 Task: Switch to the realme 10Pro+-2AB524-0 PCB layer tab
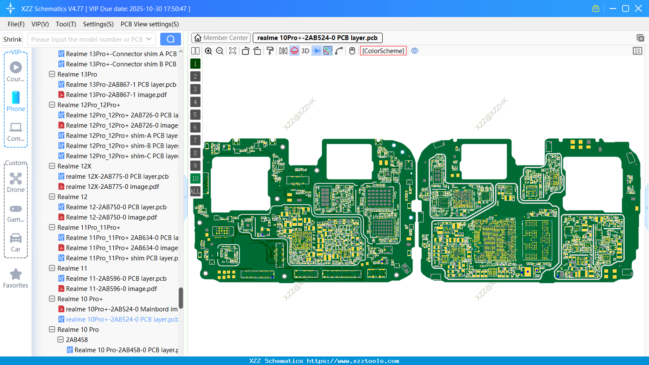317,37
